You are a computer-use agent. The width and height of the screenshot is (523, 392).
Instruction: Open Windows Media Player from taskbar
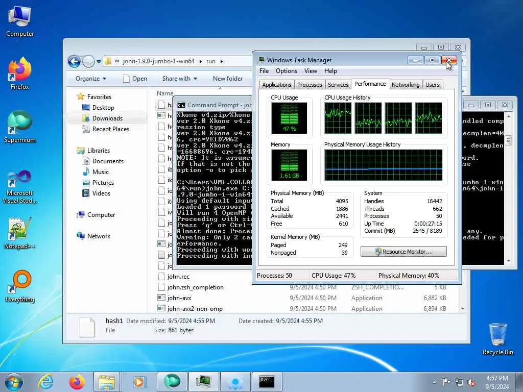[138, 382]
